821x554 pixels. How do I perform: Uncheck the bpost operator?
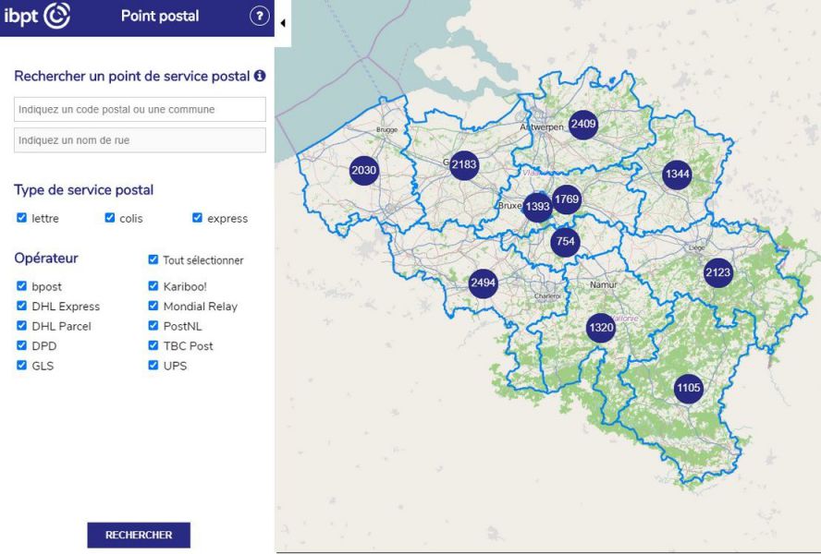[x=22, y=286]
